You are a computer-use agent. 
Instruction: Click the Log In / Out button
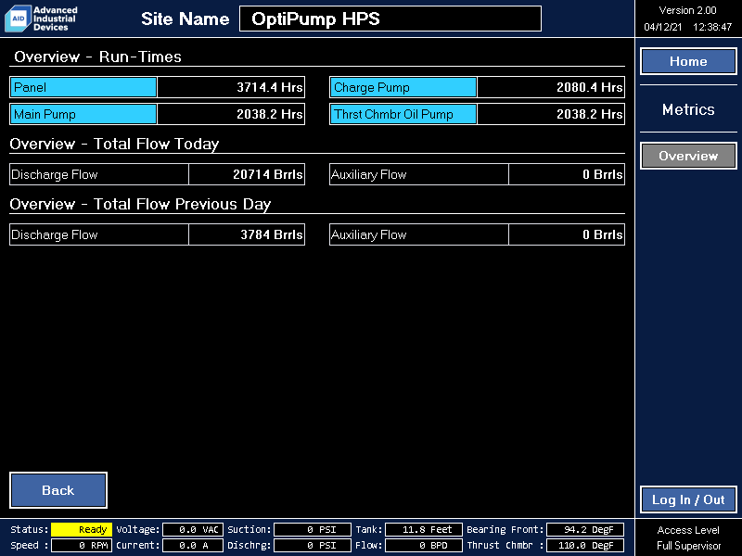pos(688,499)
